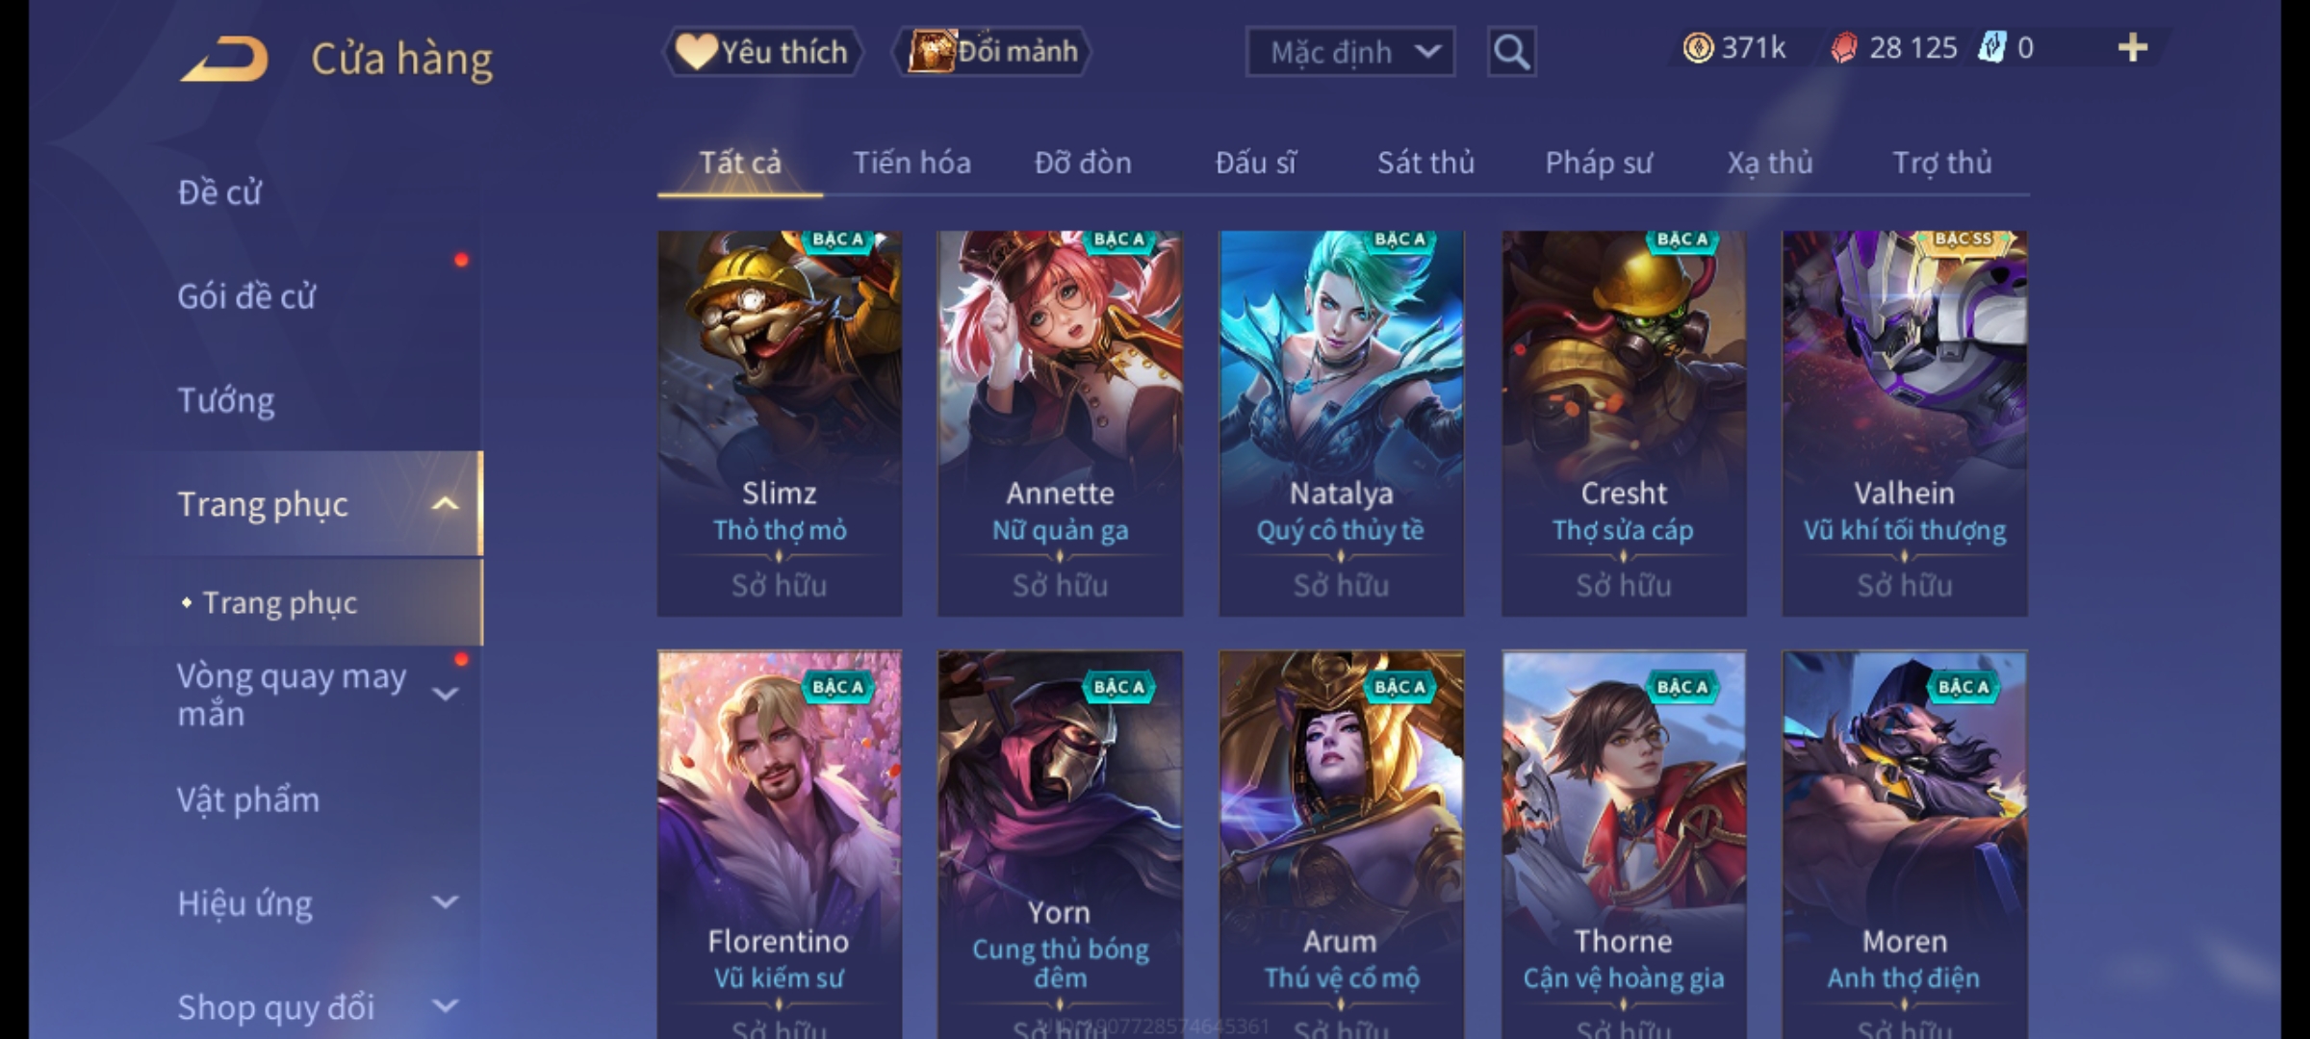Expand the Shop quy đổi section
This screenshot has width=2310, height=1039.
[445, 1006]
